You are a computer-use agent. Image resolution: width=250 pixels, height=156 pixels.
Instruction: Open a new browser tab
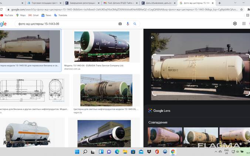(x=220, y=3)
